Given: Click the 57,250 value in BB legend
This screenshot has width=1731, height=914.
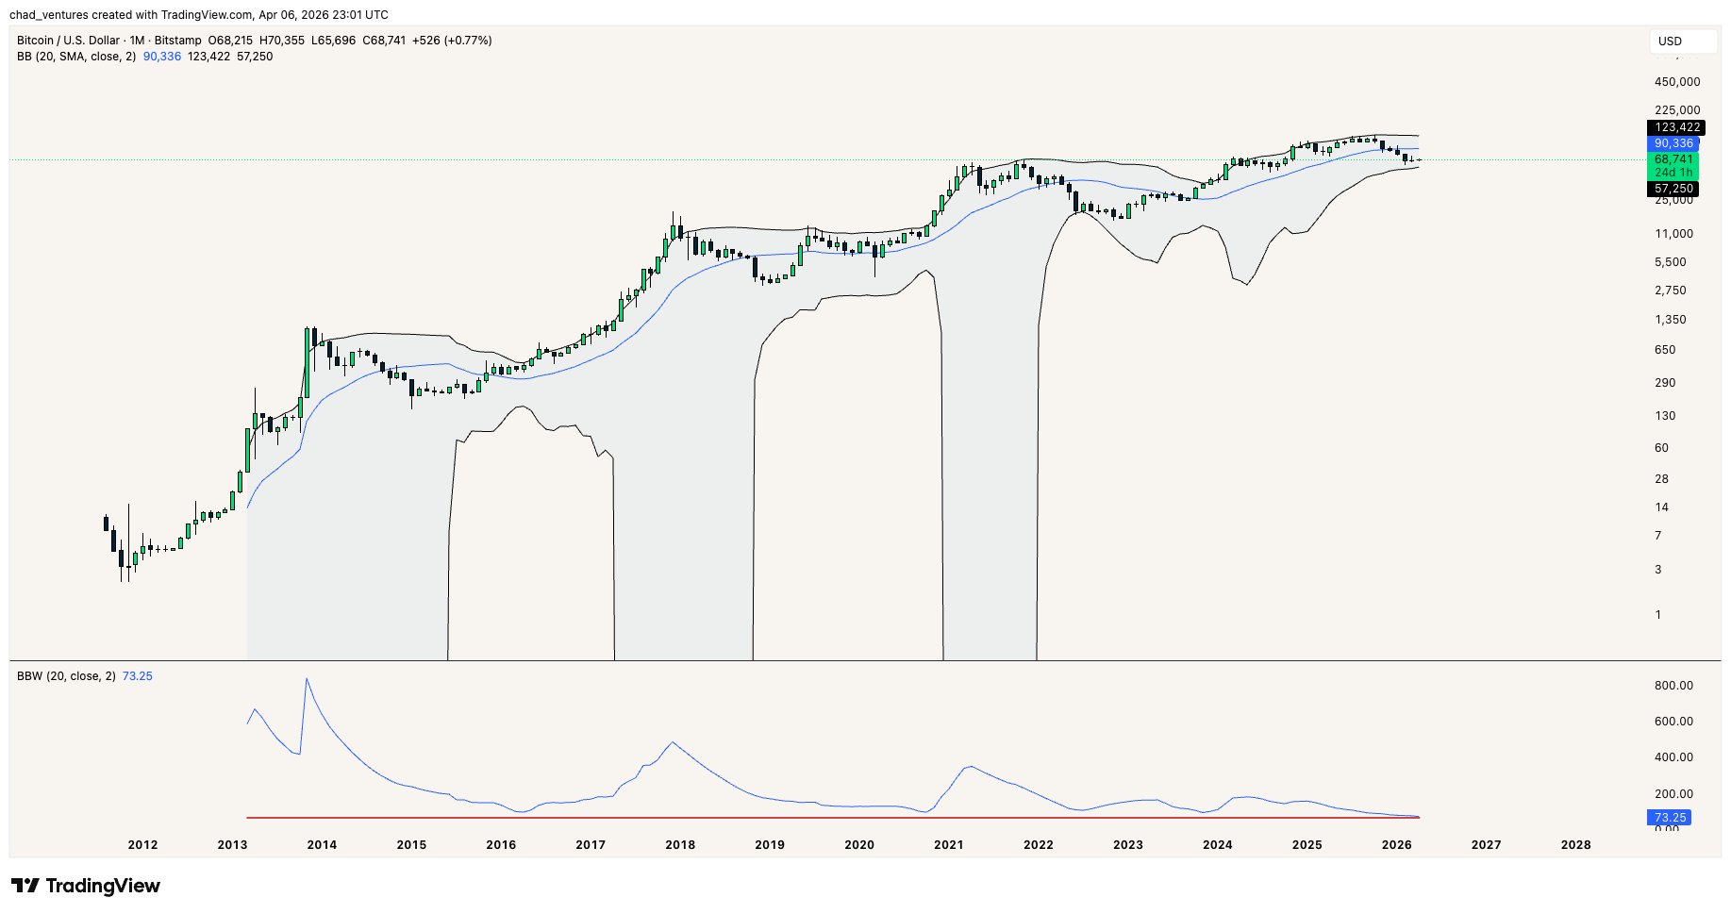Looking at the screenshot, I should (255, 57).
